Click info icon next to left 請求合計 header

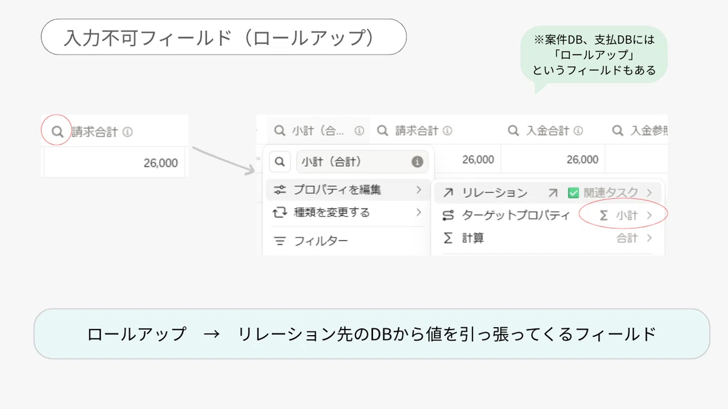point(127,131)
